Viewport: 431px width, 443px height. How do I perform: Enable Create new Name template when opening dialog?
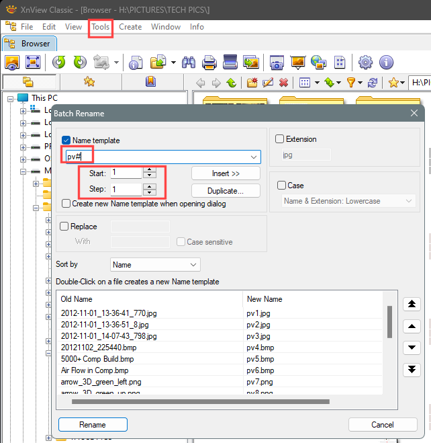click(x=66, y=204)
